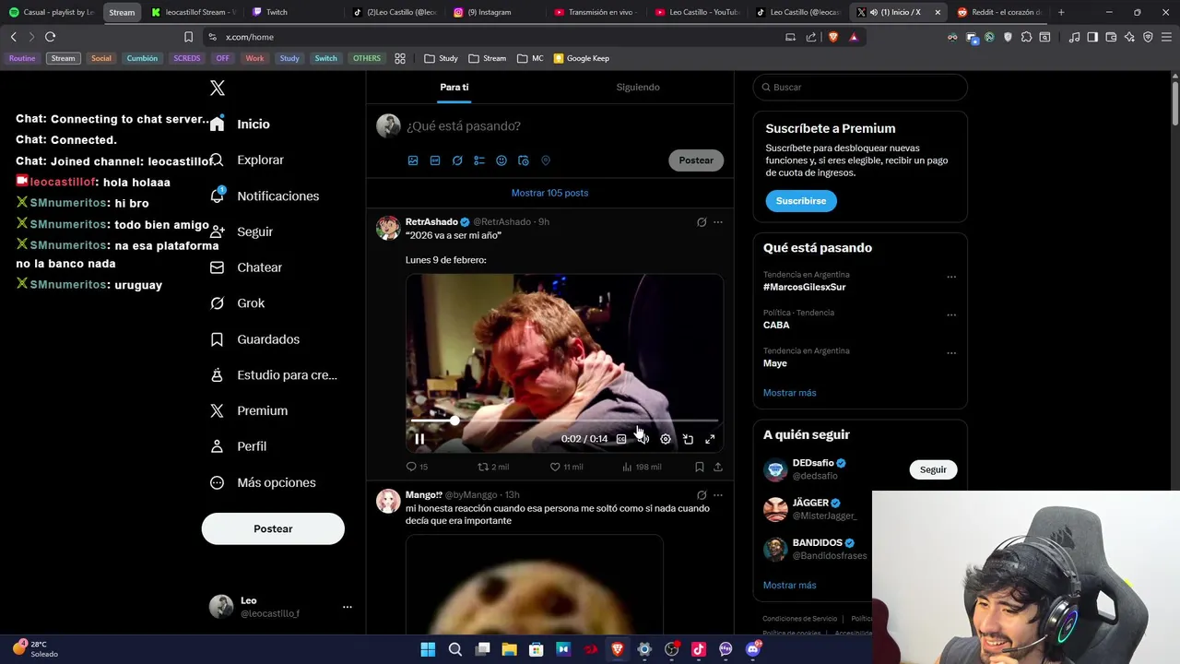Open the Google Keep bookmark
The image size is (1180, 664).
click(x=582, y=58)
